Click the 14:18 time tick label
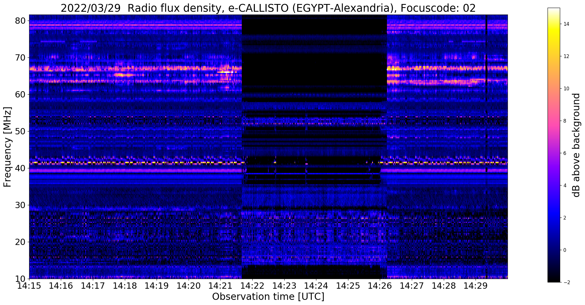585x305 pixels. coord(125,286)
